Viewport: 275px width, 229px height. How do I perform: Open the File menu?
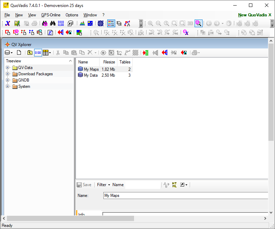(x=7, y=15)
